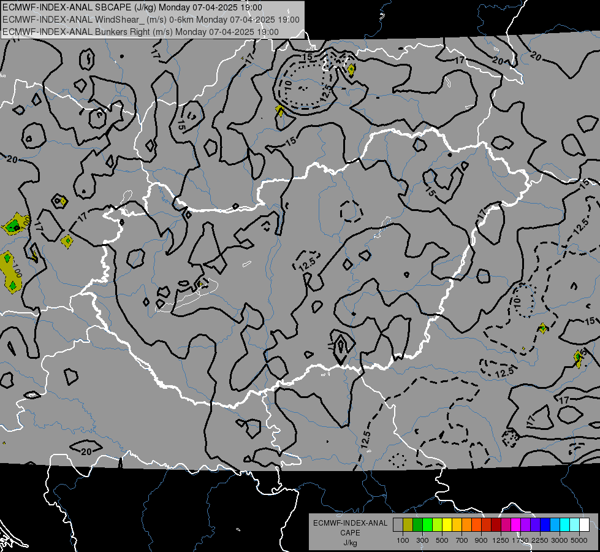Viewport: 600px width, 552px height.
Task: Click the legend tick label 5000
Action: pyautogui.click(x=579, y=540)
